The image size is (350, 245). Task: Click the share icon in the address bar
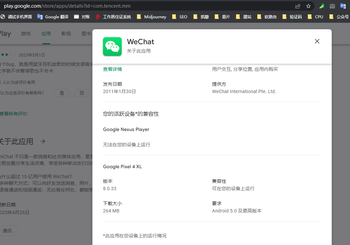pyautogui.click(x=297, y=6)
